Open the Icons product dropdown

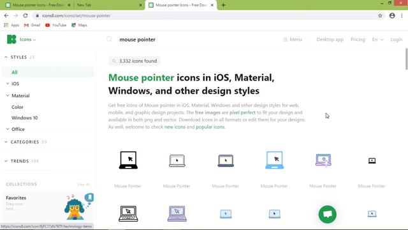27,40
